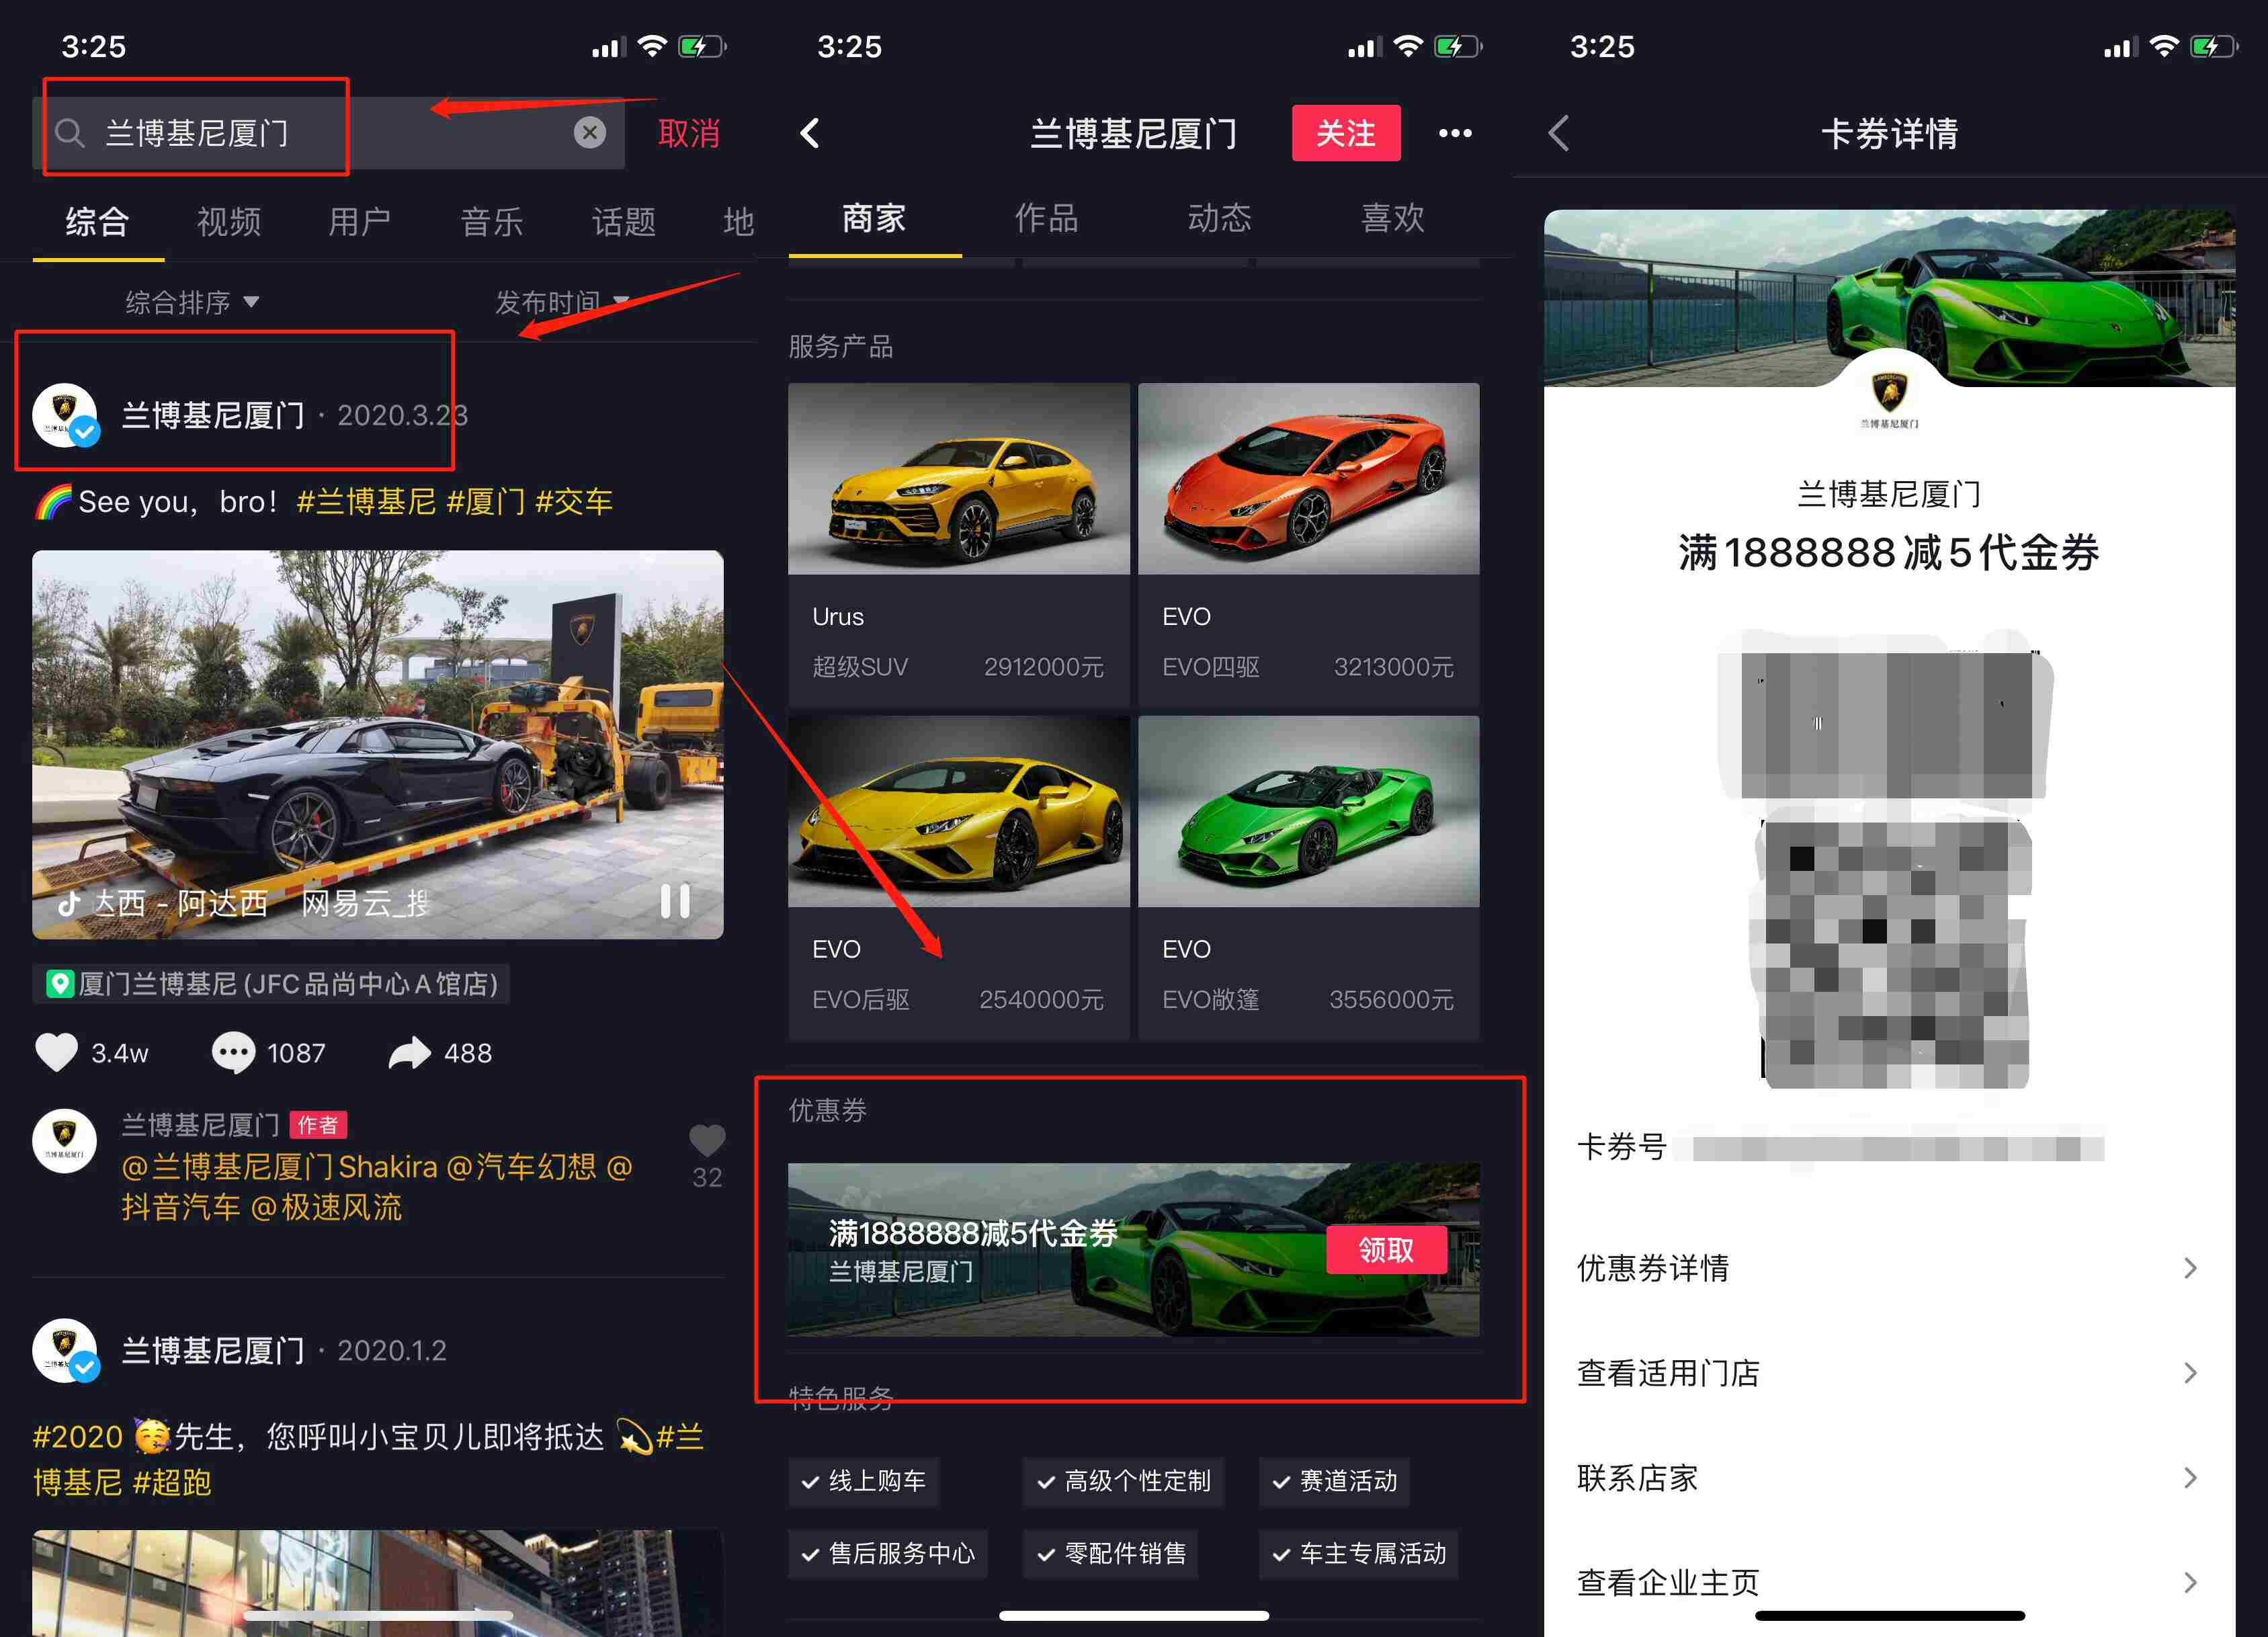Tap the battery icon in left status bar
This screenshot has width=2268, height=1637.
point(701,46)
